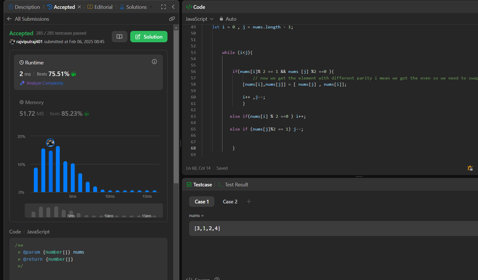
Task: Click line number 56 in editor
Action: tap(193, 71)
